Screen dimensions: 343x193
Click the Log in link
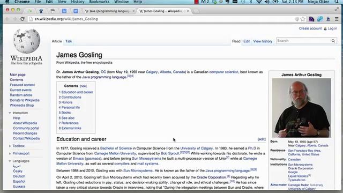332,28
